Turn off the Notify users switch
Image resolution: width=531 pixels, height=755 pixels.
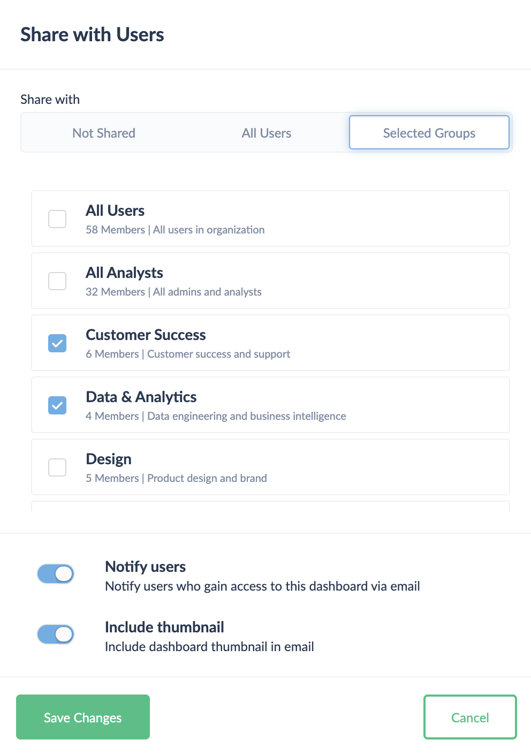point(56,573)
